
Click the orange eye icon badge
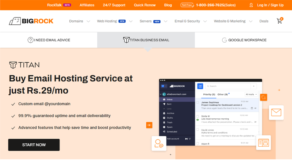[149, 125]
